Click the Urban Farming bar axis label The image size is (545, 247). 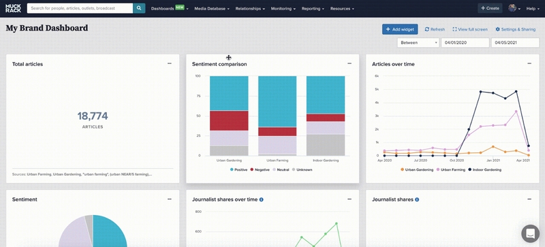pos(277,161)
